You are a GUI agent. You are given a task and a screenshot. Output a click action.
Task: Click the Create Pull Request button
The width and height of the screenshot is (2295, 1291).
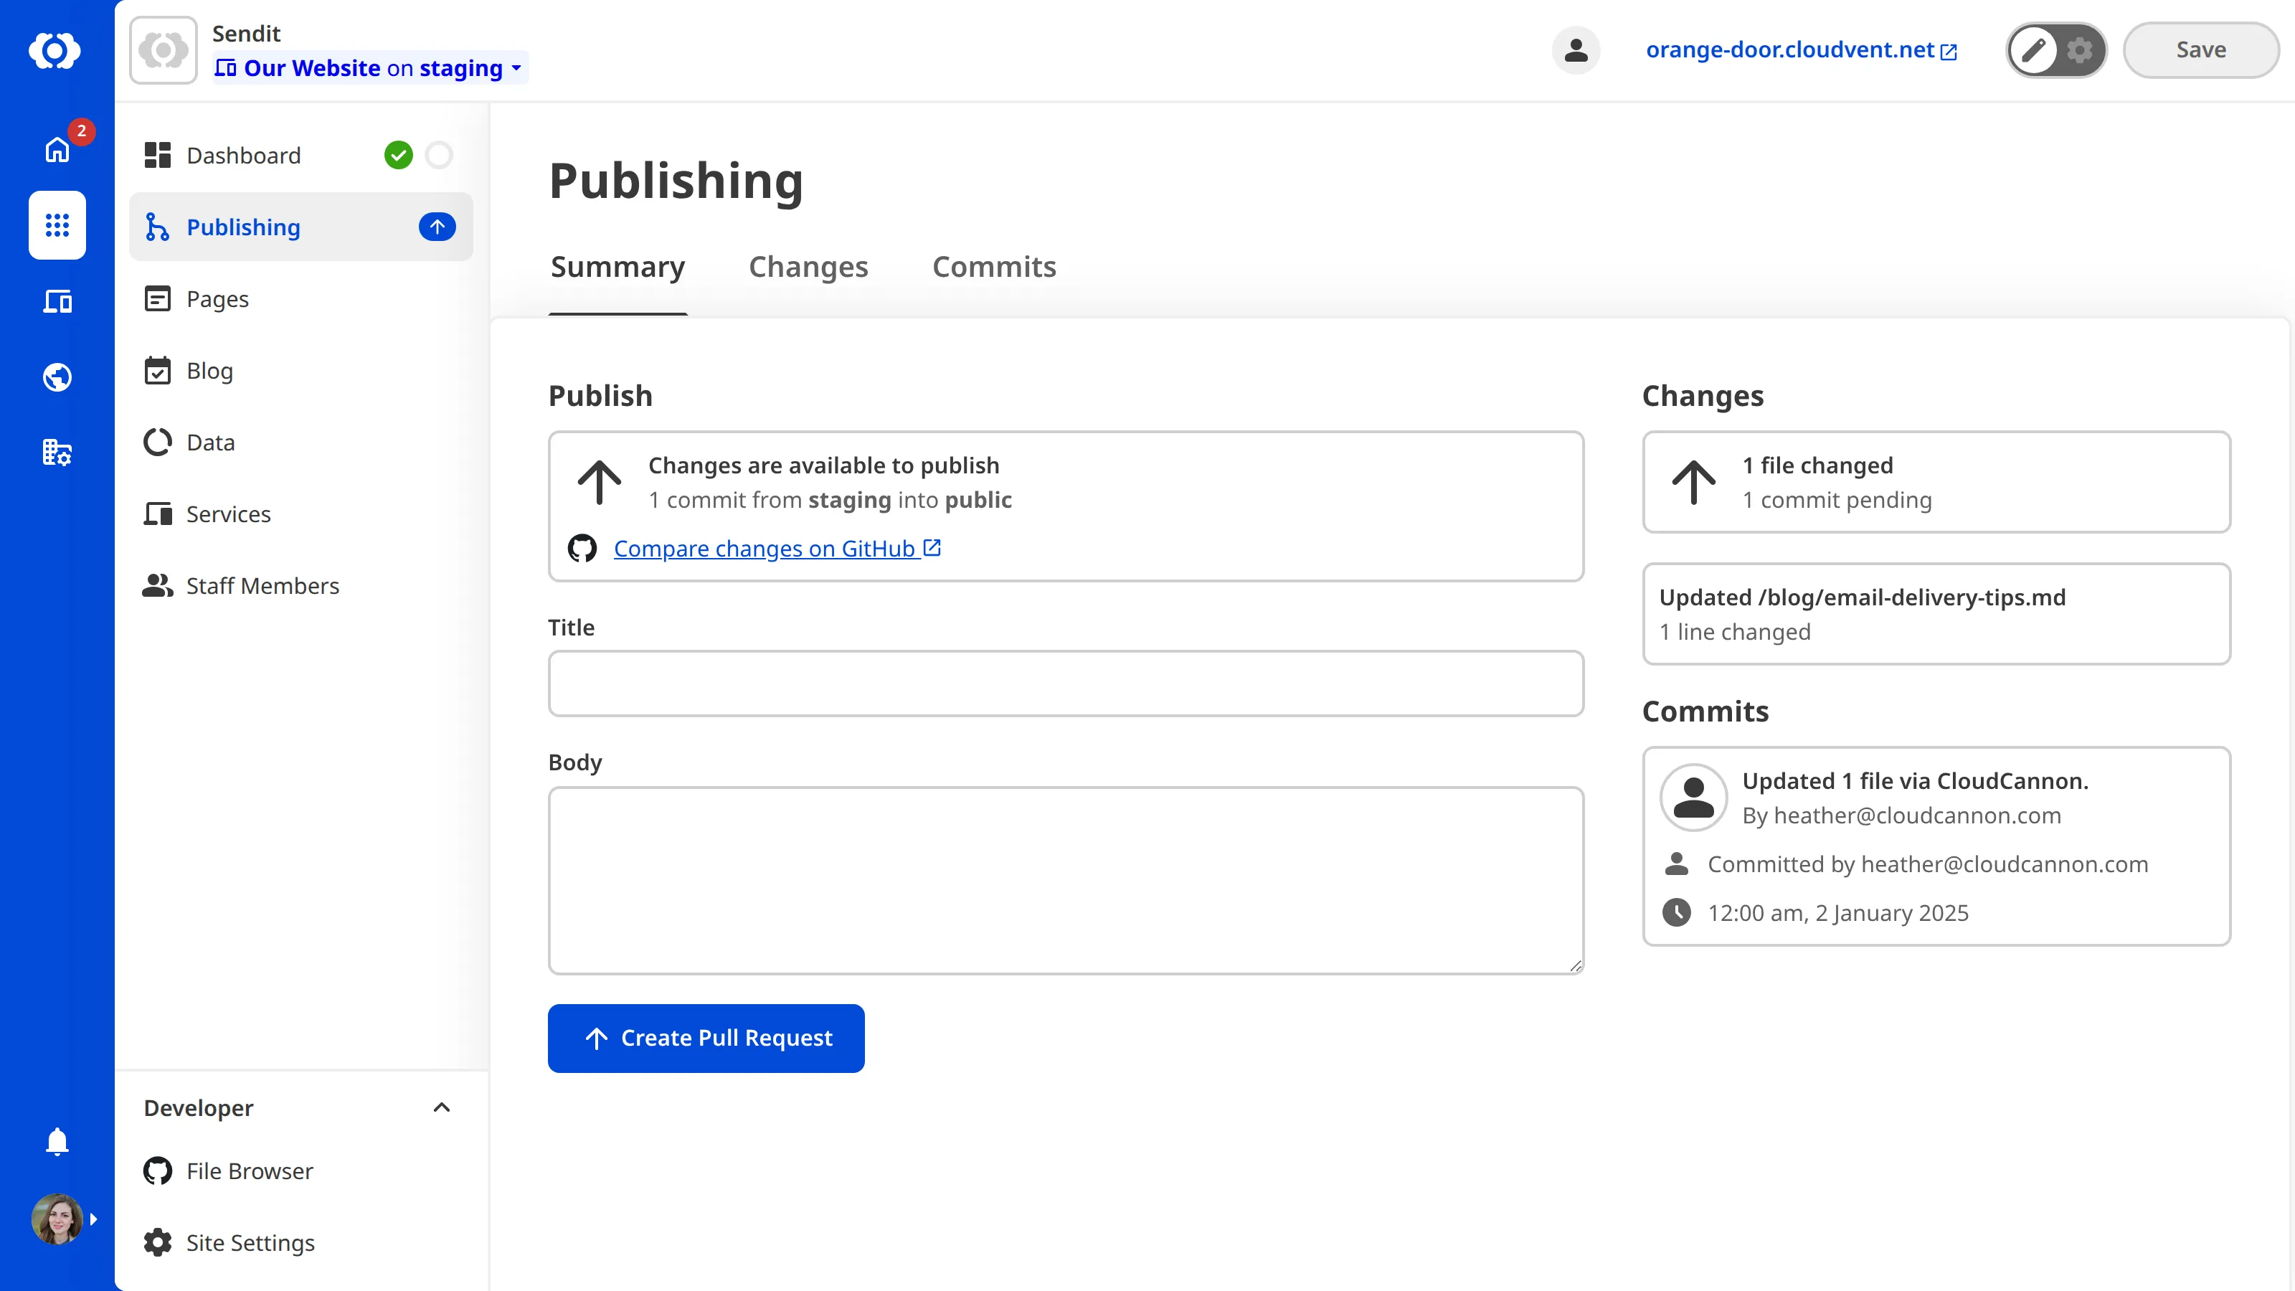[x=706, y=1038]
